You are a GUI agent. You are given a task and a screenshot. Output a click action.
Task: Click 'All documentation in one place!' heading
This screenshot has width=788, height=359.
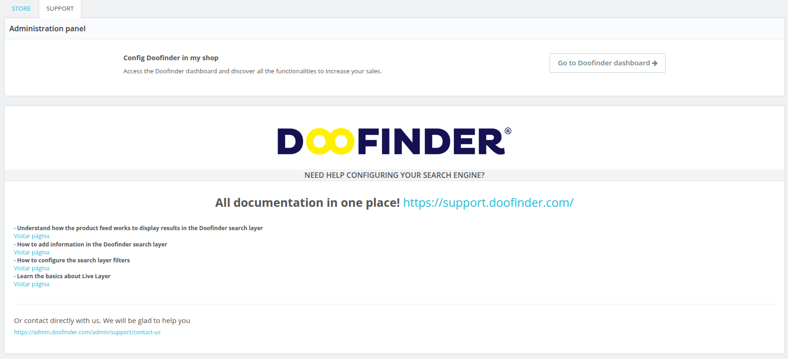tap(307, 203)
